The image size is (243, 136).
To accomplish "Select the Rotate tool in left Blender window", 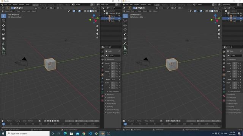I will [x=3, y=30].
